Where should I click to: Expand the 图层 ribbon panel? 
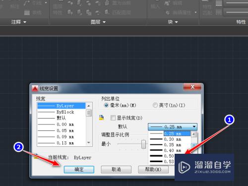(98, 22)
